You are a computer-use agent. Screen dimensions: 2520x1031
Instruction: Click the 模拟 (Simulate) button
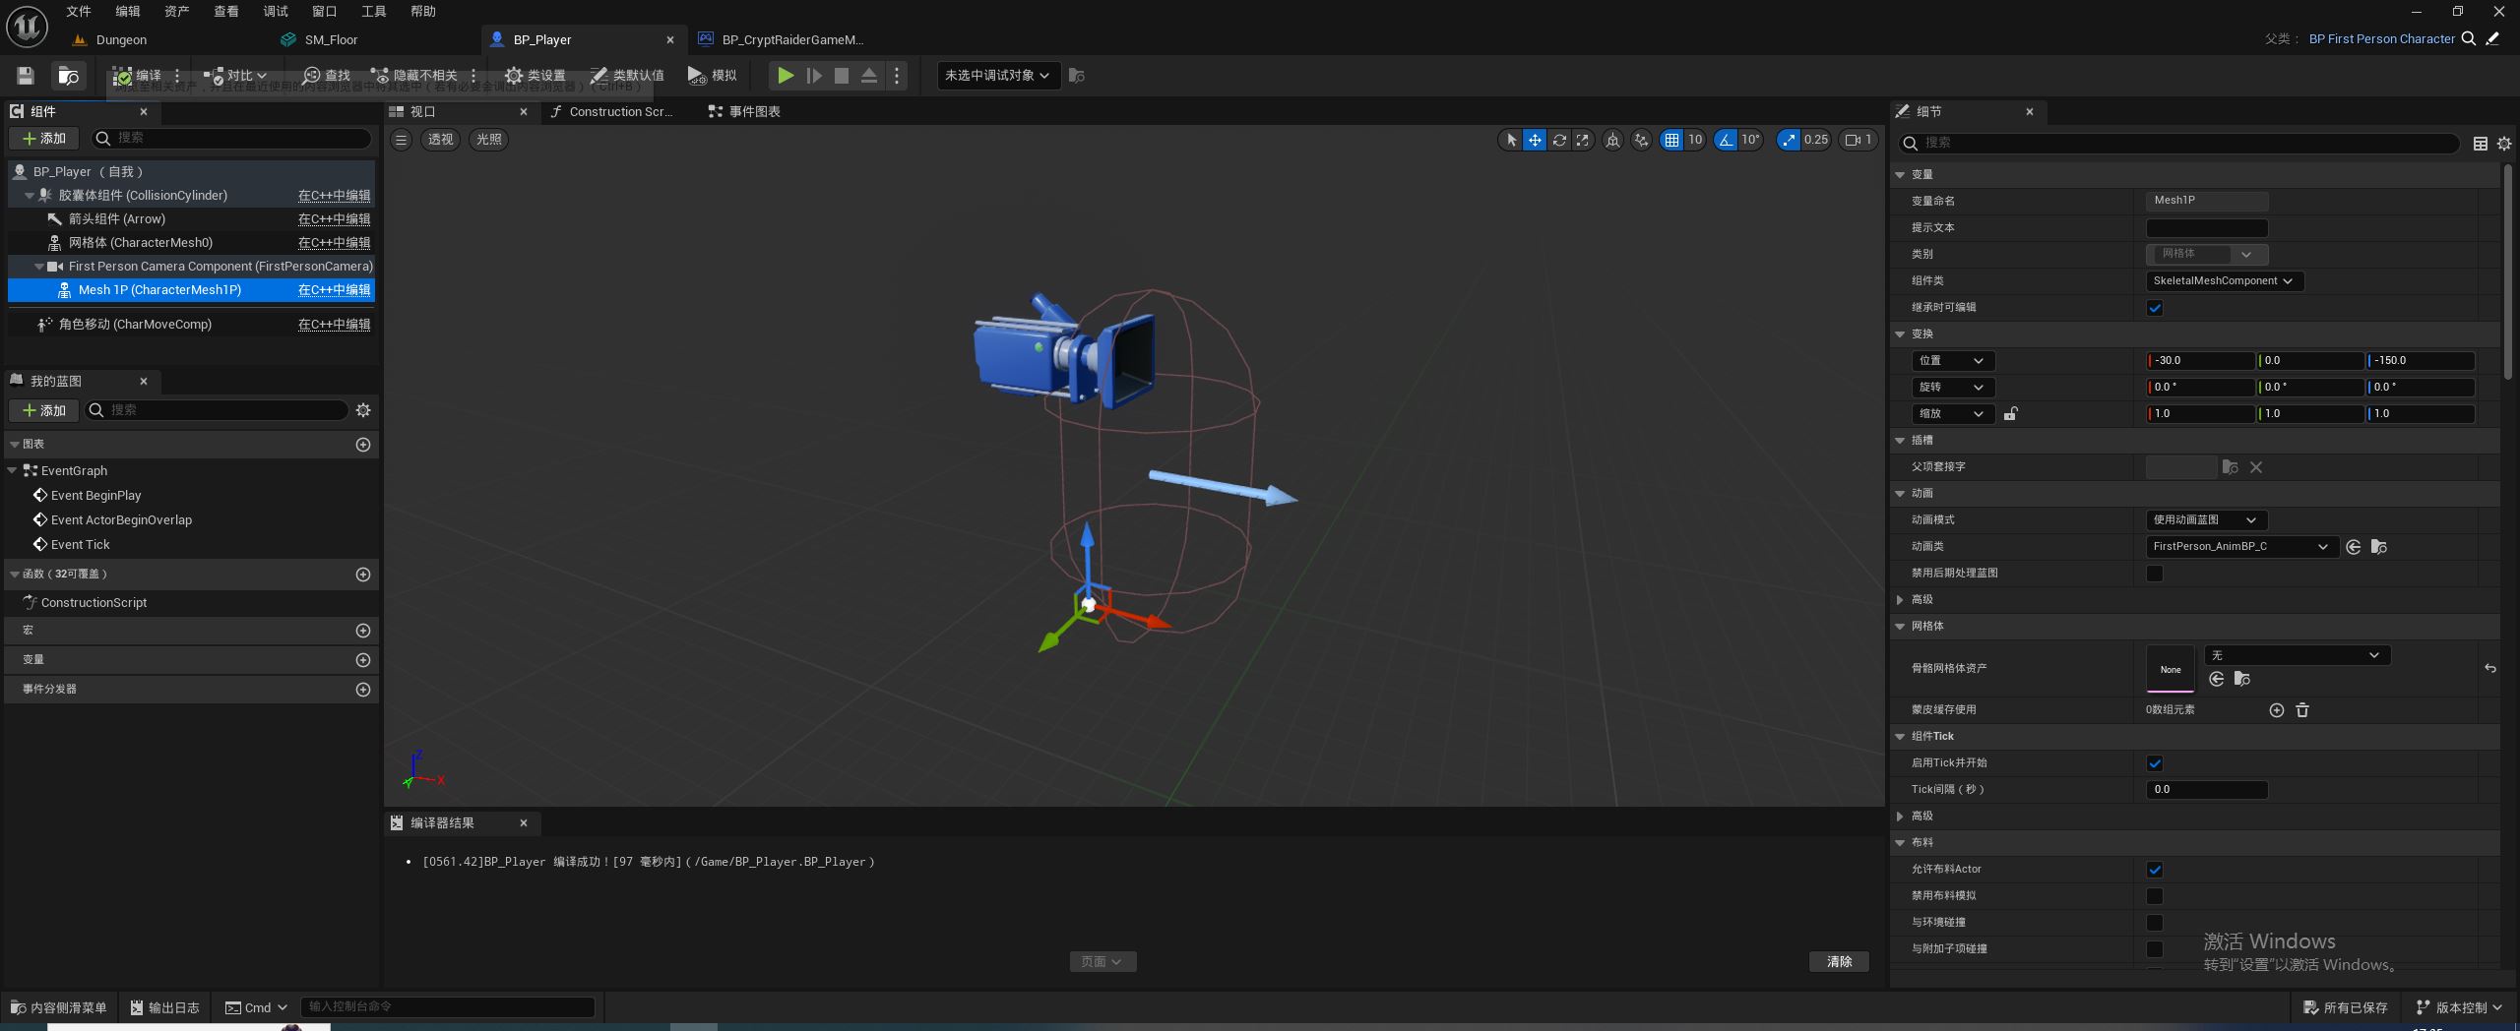click(712, 76)
